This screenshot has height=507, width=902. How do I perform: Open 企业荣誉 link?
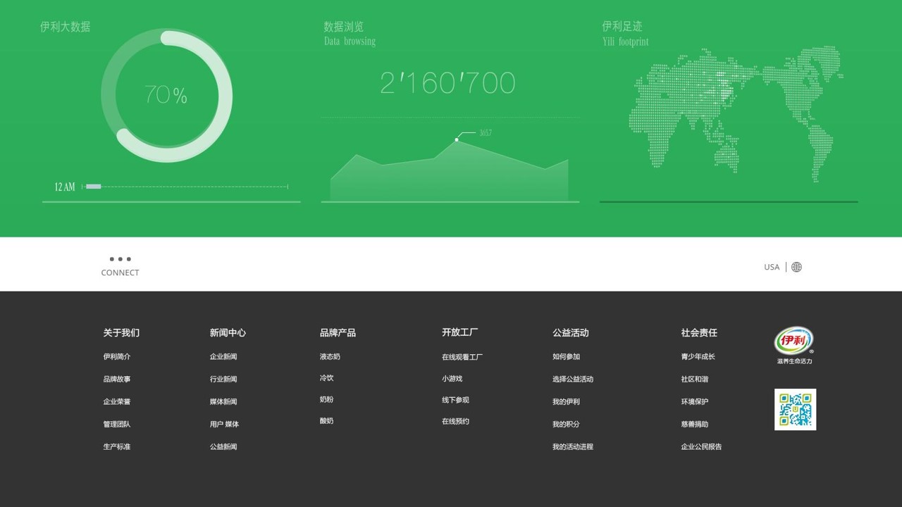(117, 401)
